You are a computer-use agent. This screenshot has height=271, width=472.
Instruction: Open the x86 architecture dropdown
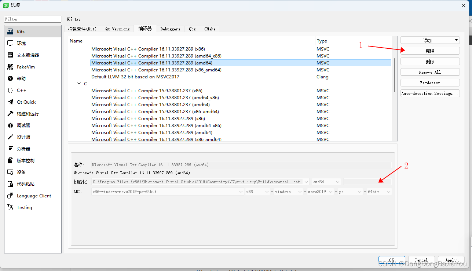(257, 192)
